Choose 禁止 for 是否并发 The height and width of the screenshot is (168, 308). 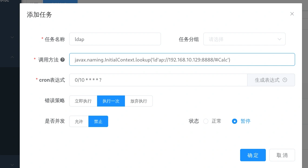[x=98, y=121]
